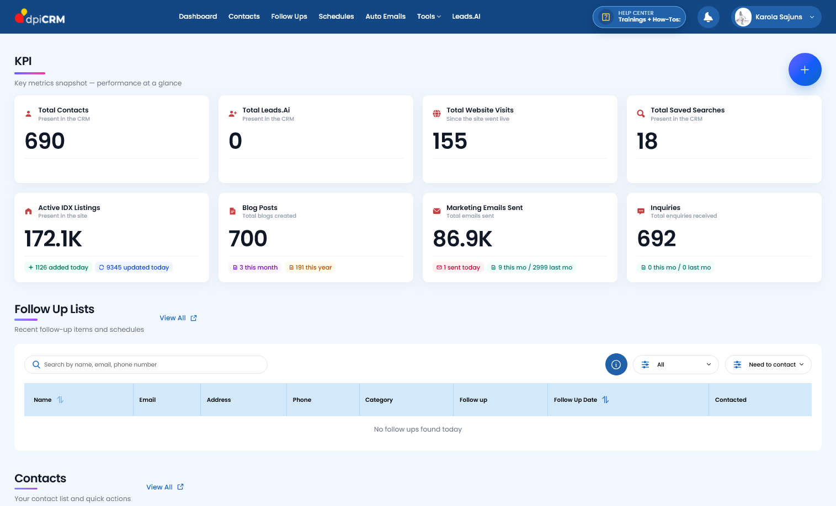
Task: Click the Active IDX Listings house icon
Action: point(29,211)
